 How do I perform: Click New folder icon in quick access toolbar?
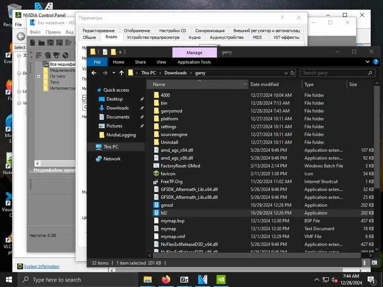[x=113, y=52]
